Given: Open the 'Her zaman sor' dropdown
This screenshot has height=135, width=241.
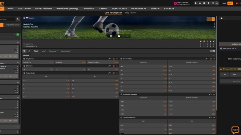Looking at the screenshot, I should click(230, 49).
